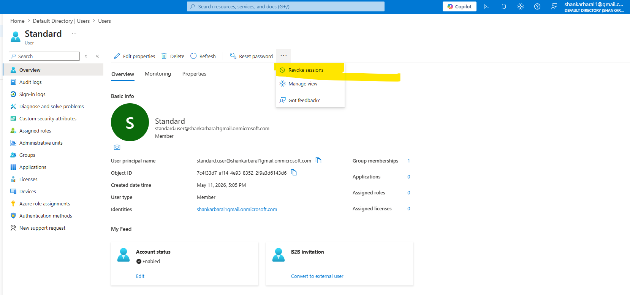Open Assigned roles count 0
The width and height of the screenshot is (630, 295).
[409, 193]
